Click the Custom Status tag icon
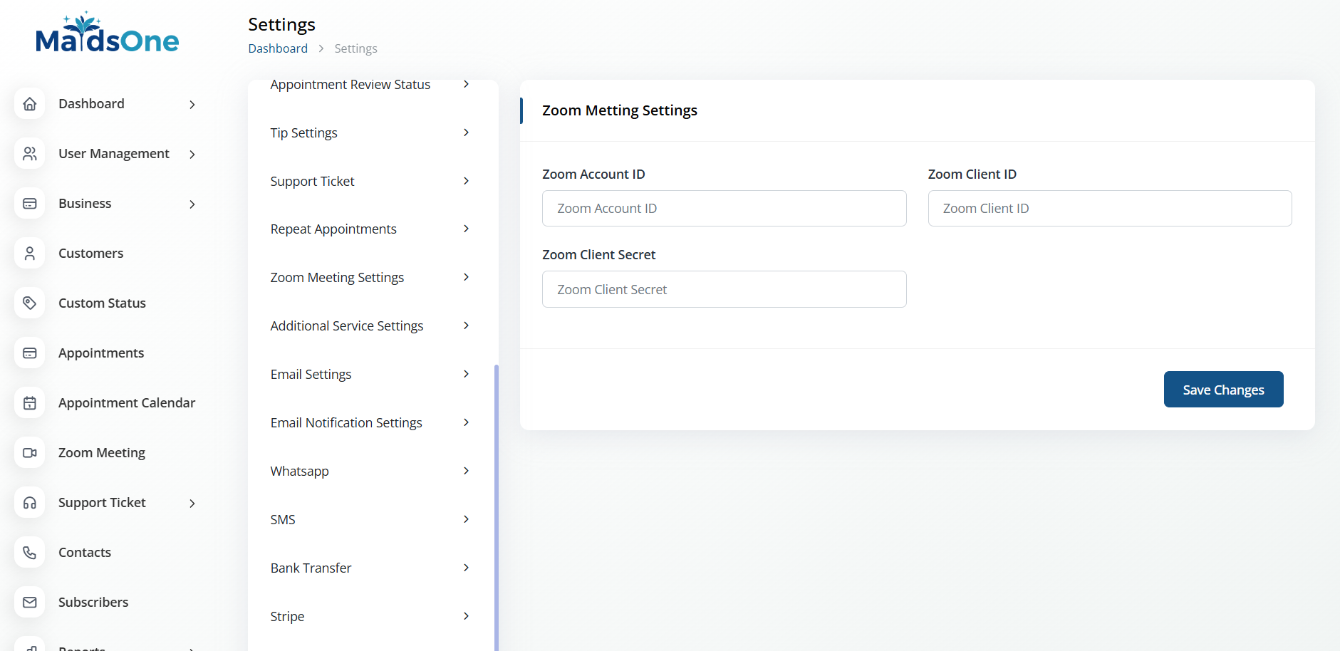Screen dimensions: 1340x651 [x=30, y=303]
